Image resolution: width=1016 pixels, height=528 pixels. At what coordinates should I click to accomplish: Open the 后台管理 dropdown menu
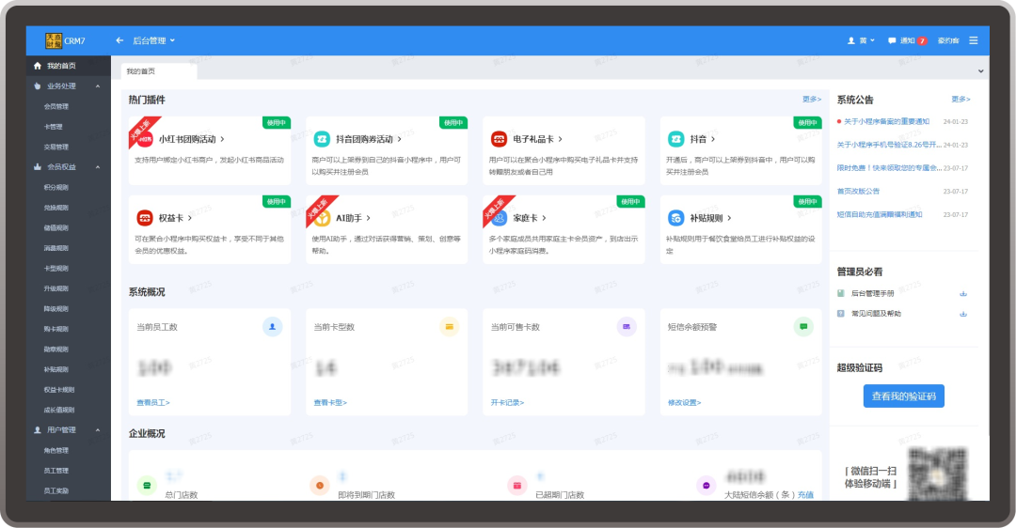(153, 40)
